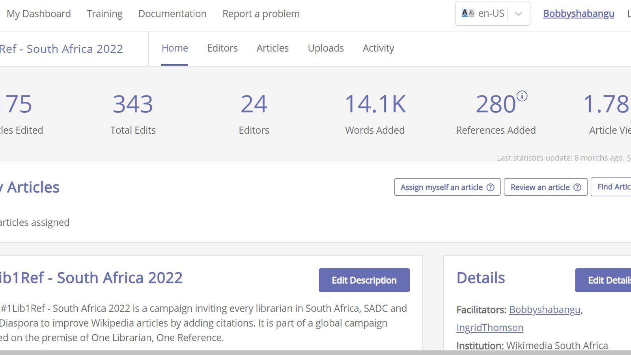Screen dimensions: 631x355
Task: Go to My Dashboard
Action: (x=39, y=14)
